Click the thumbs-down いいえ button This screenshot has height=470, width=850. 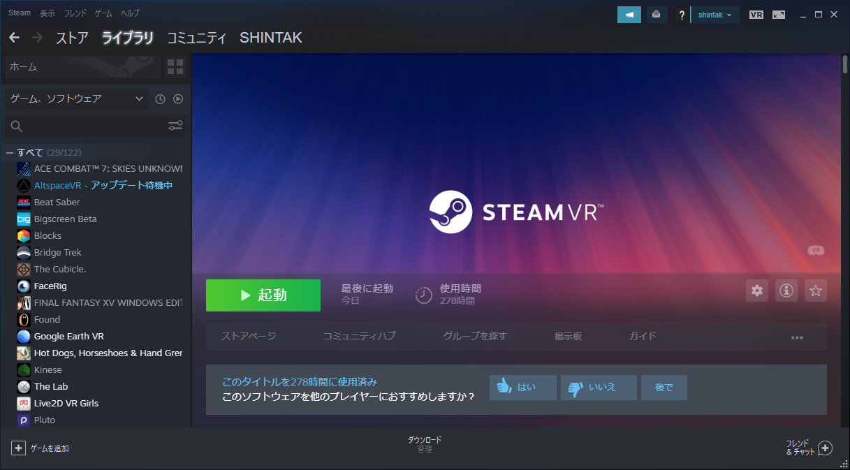coord(599,388)
